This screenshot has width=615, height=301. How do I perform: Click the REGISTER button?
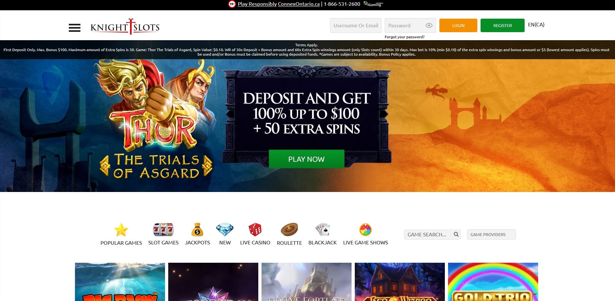(502, 25)
